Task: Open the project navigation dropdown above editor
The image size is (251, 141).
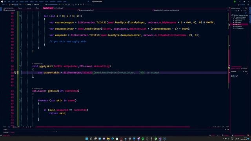Action: click(x=40, y=10)
